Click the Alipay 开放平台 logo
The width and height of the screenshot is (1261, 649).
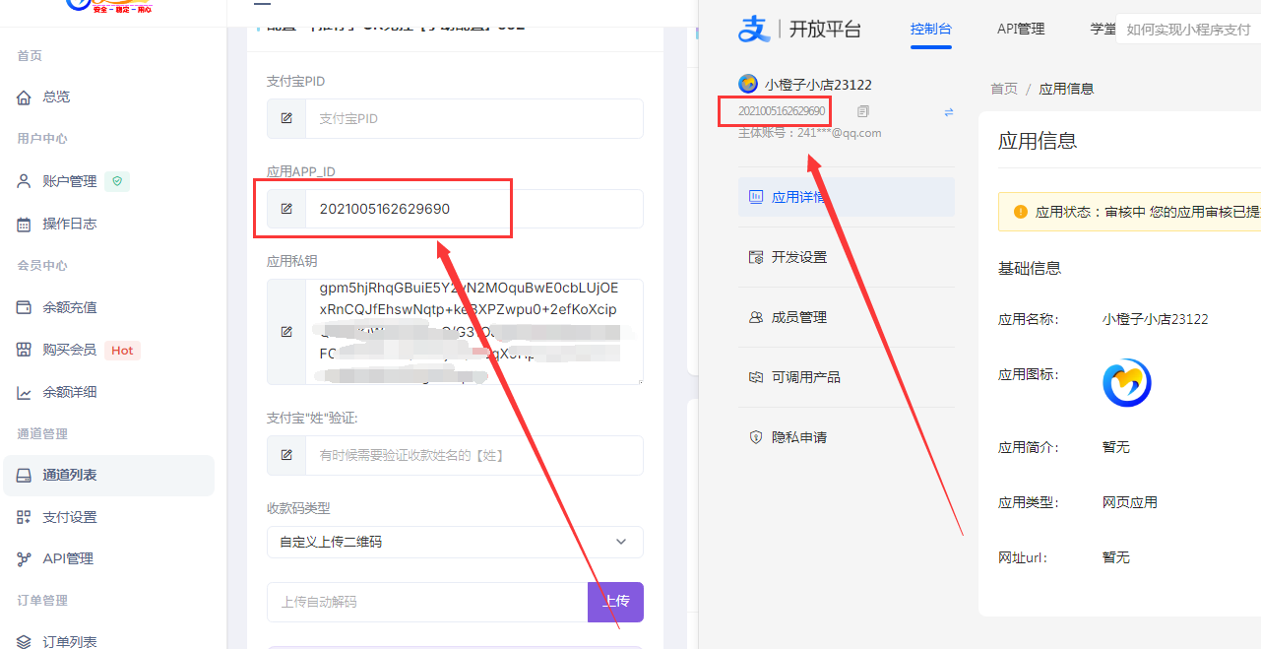point(799,30)
